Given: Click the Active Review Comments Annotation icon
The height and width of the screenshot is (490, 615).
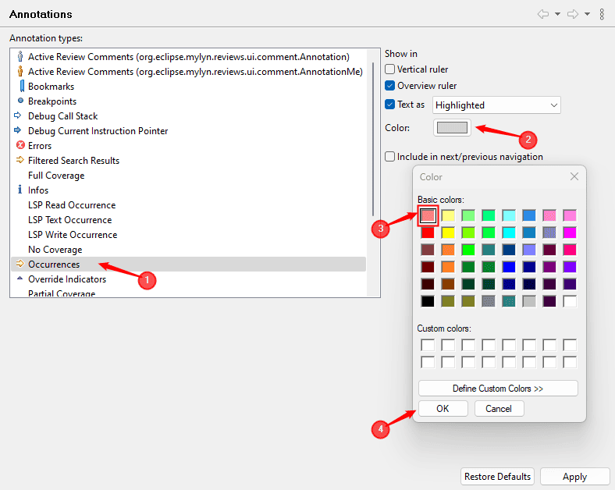Looking at the screenshot, I should pos(20,56).
